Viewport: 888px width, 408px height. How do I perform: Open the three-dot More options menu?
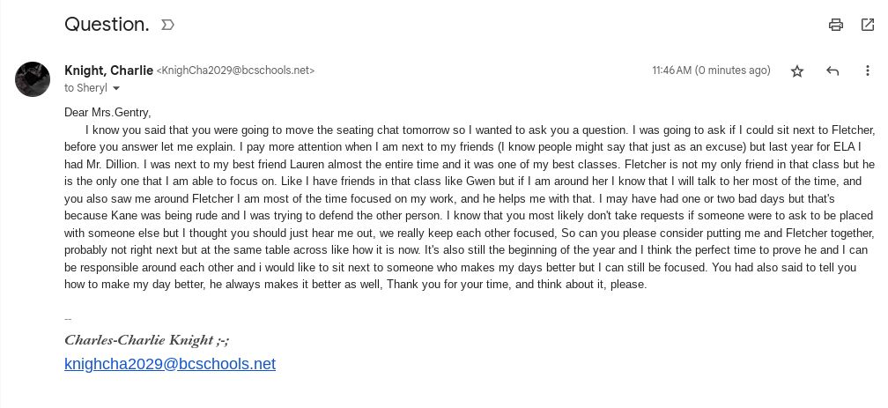[868, 71]
